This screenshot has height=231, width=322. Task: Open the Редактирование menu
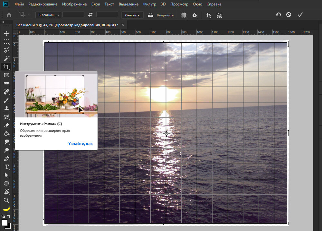[x=43, y=4]
